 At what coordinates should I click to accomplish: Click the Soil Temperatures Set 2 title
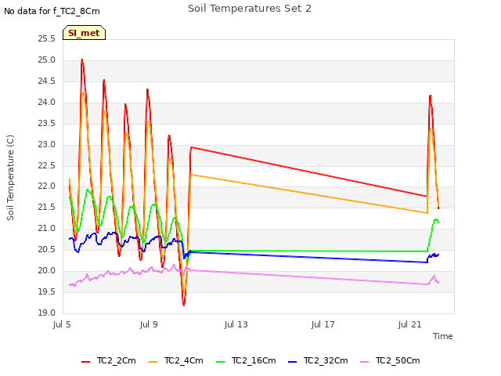[250, 9]
